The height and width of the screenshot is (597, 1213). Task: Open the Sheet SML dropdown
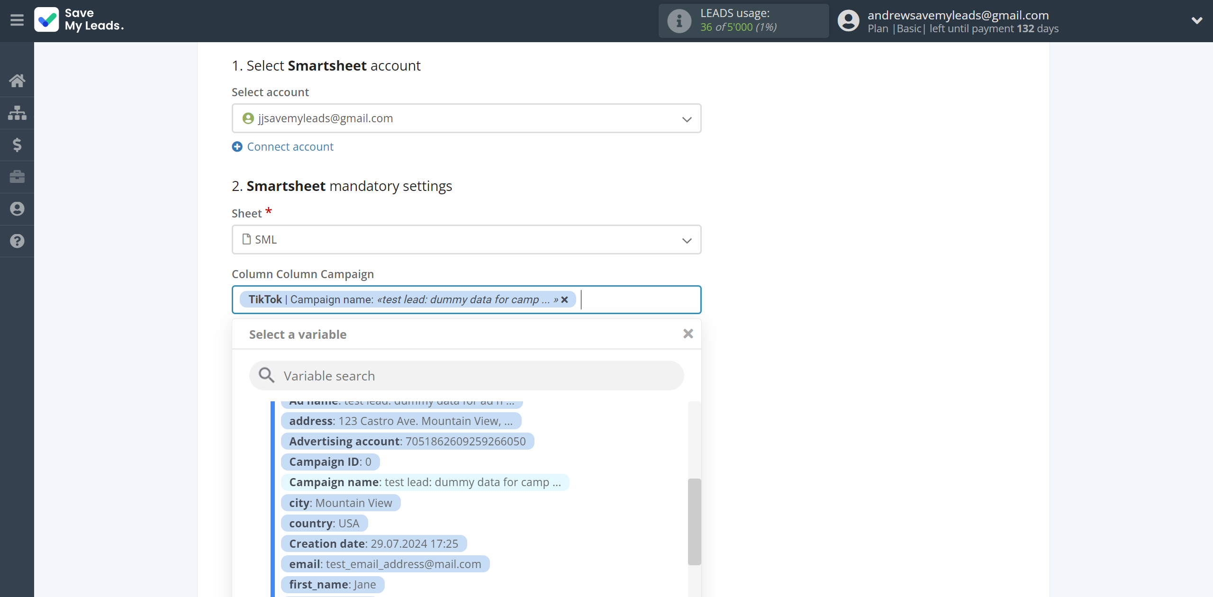point(466,240)
